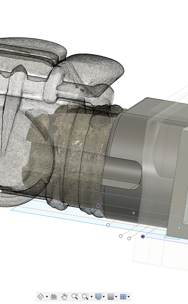This screenshot has height=304, width=188.
Task: Select the Zoom Window tool
Action: (85, 297)
